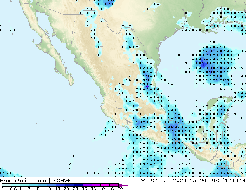
Task: Click the legend value "25"
Action: (x=75, y=188)
